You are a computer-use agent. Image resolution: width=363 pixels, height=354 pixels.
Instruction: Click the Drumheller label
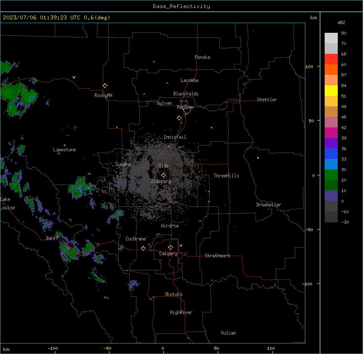(269, 205)
